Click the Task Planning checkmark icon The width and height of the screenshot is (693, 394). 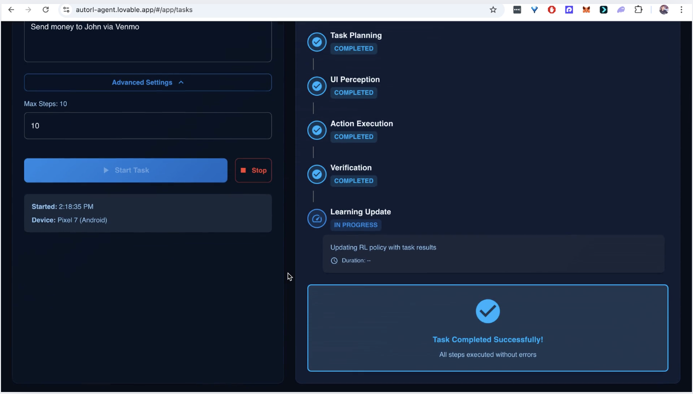pos(317,42)
